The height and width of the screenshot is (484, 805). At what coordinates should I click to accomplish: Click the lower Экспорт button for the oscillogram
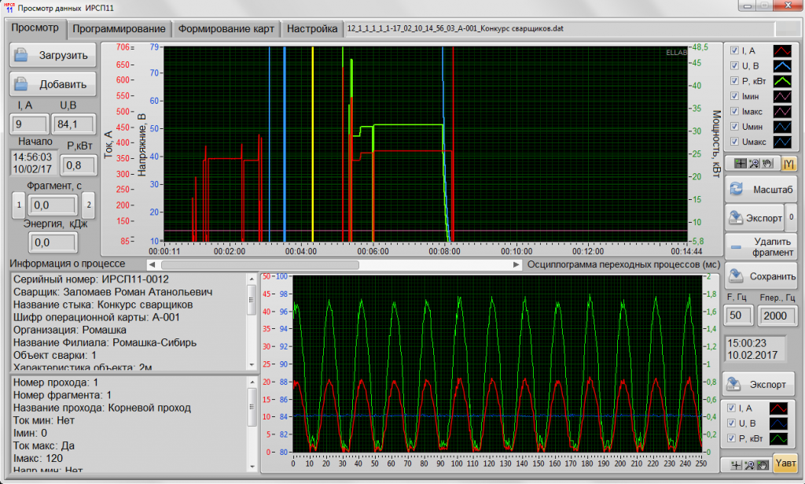(759, 384)
